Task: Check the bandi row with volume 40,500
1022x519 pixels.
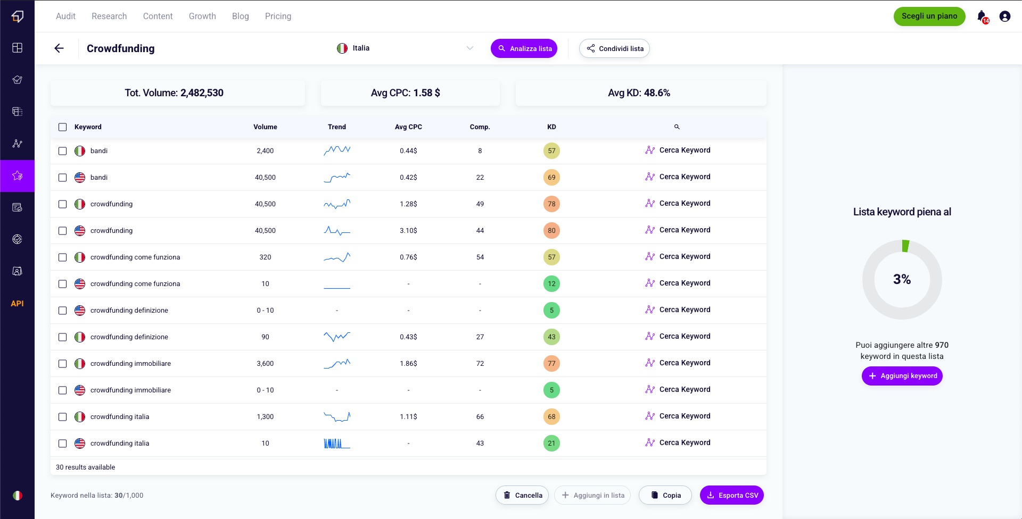Action: [x=63, y=178]
